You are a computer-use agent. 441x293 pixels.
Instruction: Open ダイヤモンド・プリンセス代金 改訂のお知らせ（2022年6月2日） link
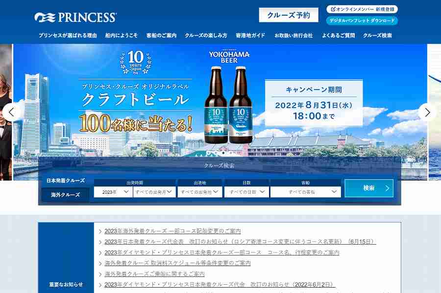pos(220,284)
